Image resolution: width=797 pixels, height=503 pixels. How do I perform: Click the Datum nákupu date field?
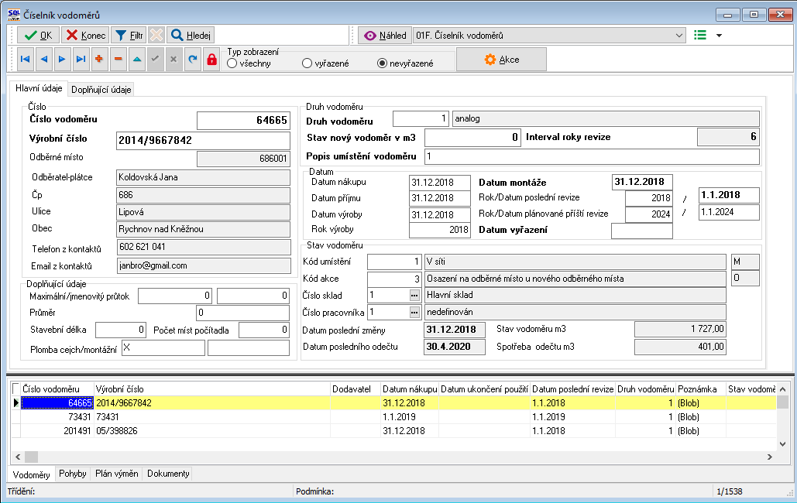(440, 183)
